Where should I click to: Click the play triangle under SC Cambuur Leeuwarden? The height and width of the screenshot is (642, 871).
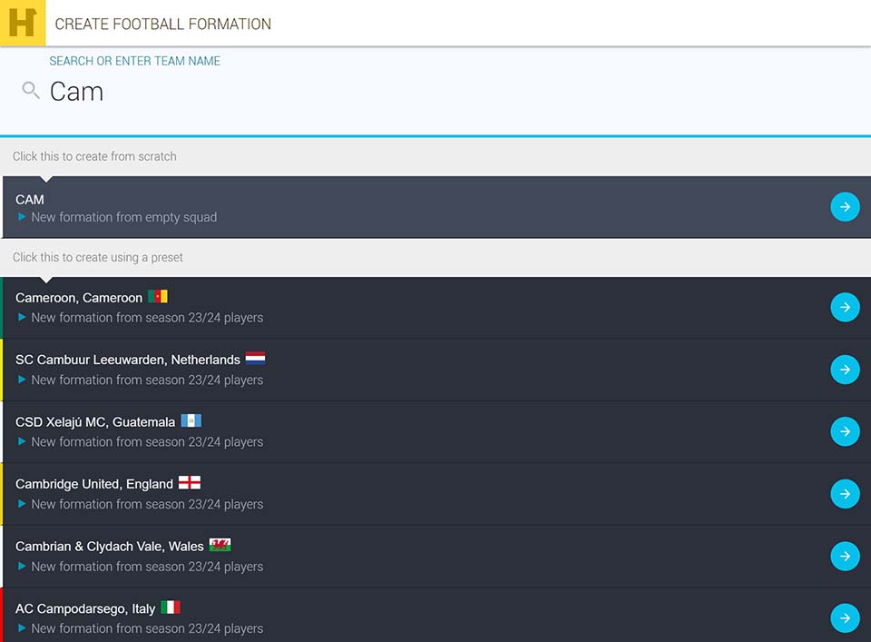22,379
